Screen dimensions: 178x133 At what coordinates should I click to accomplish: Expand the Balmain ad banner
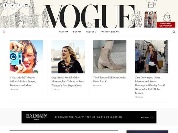pyautogui.click(x=147, y=117)
